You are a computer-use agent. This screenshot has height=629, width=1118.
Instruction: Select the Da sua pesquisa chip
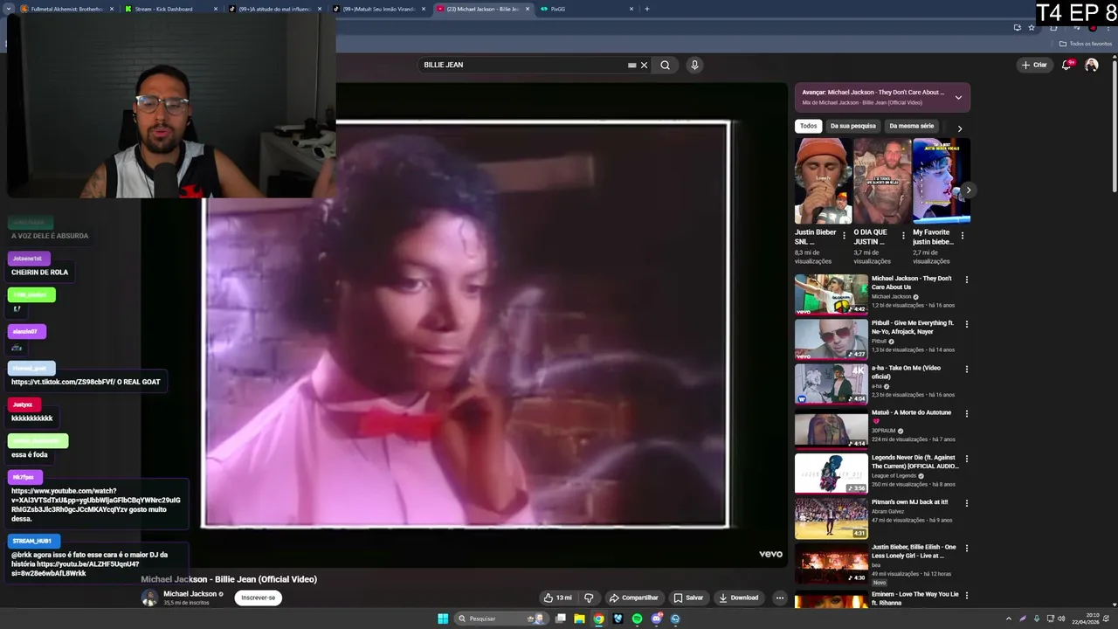point(852,126)
